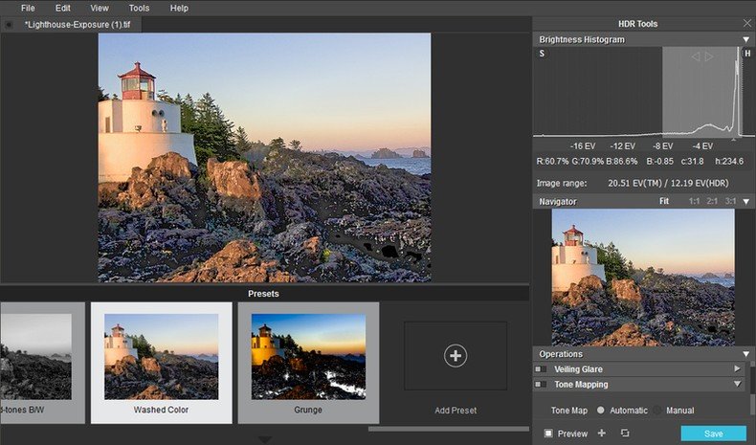
Task: Expand the Veiling Glare settings
Action: (x=737, y=368)
